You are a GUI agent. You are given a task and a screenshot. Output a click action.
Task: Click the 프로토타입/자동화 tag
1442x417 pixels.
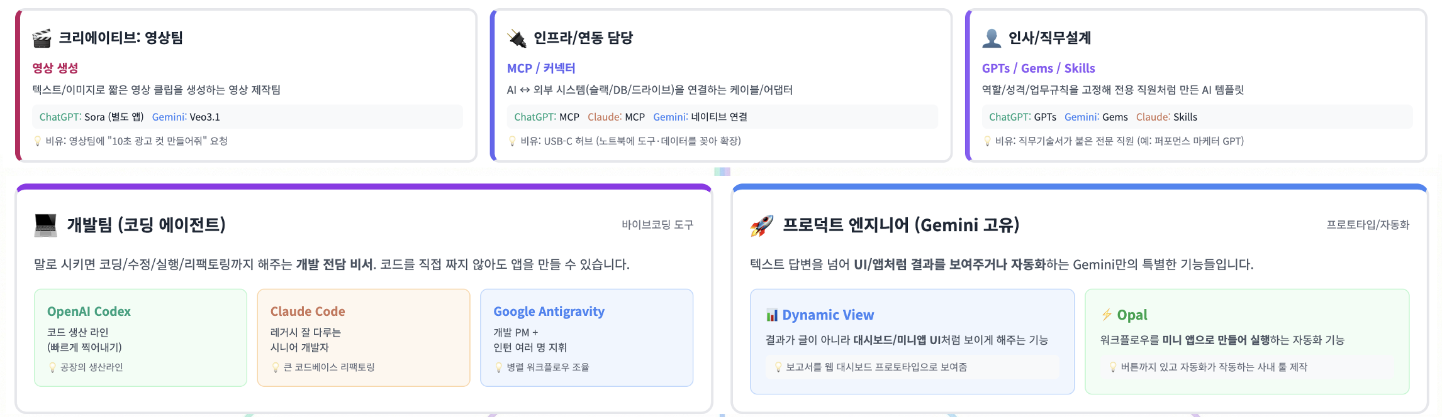(1368, 225)
